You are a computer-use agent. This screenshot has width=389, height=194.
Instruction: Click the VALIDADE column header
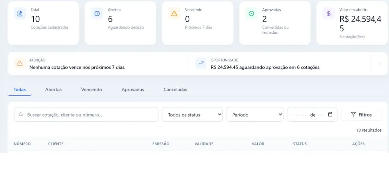[204, 144]
